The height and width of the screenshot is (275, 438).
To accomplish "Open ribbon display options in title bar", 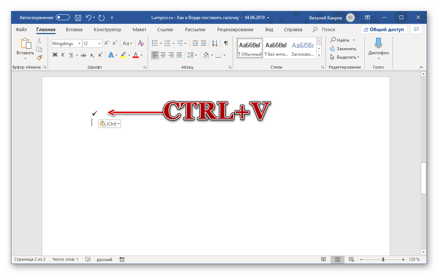I will (368, 17).
